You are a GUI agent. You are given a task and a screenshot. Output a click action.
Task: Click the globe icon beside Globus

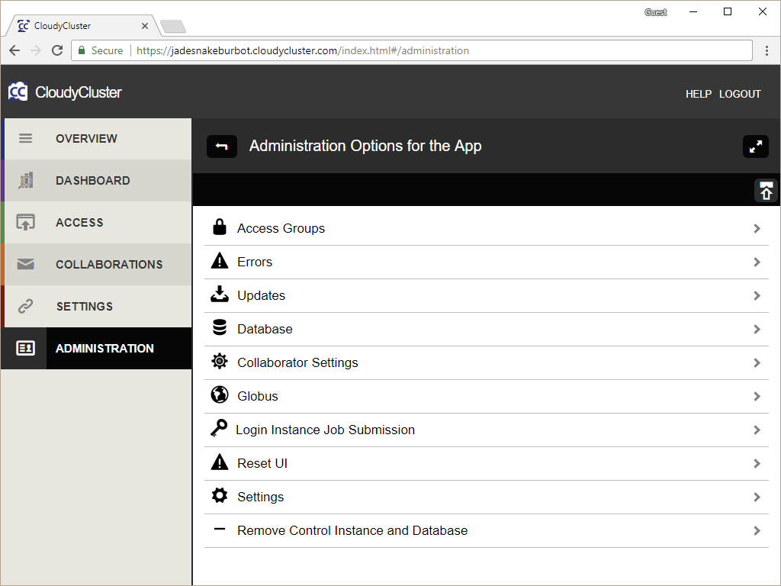[219, 394]
